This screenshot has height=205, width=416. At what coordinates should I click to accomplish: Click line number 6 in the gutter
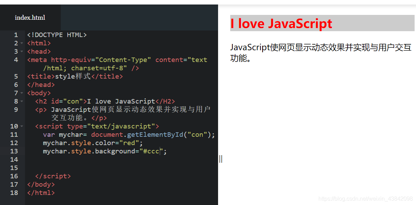point(16,84)
